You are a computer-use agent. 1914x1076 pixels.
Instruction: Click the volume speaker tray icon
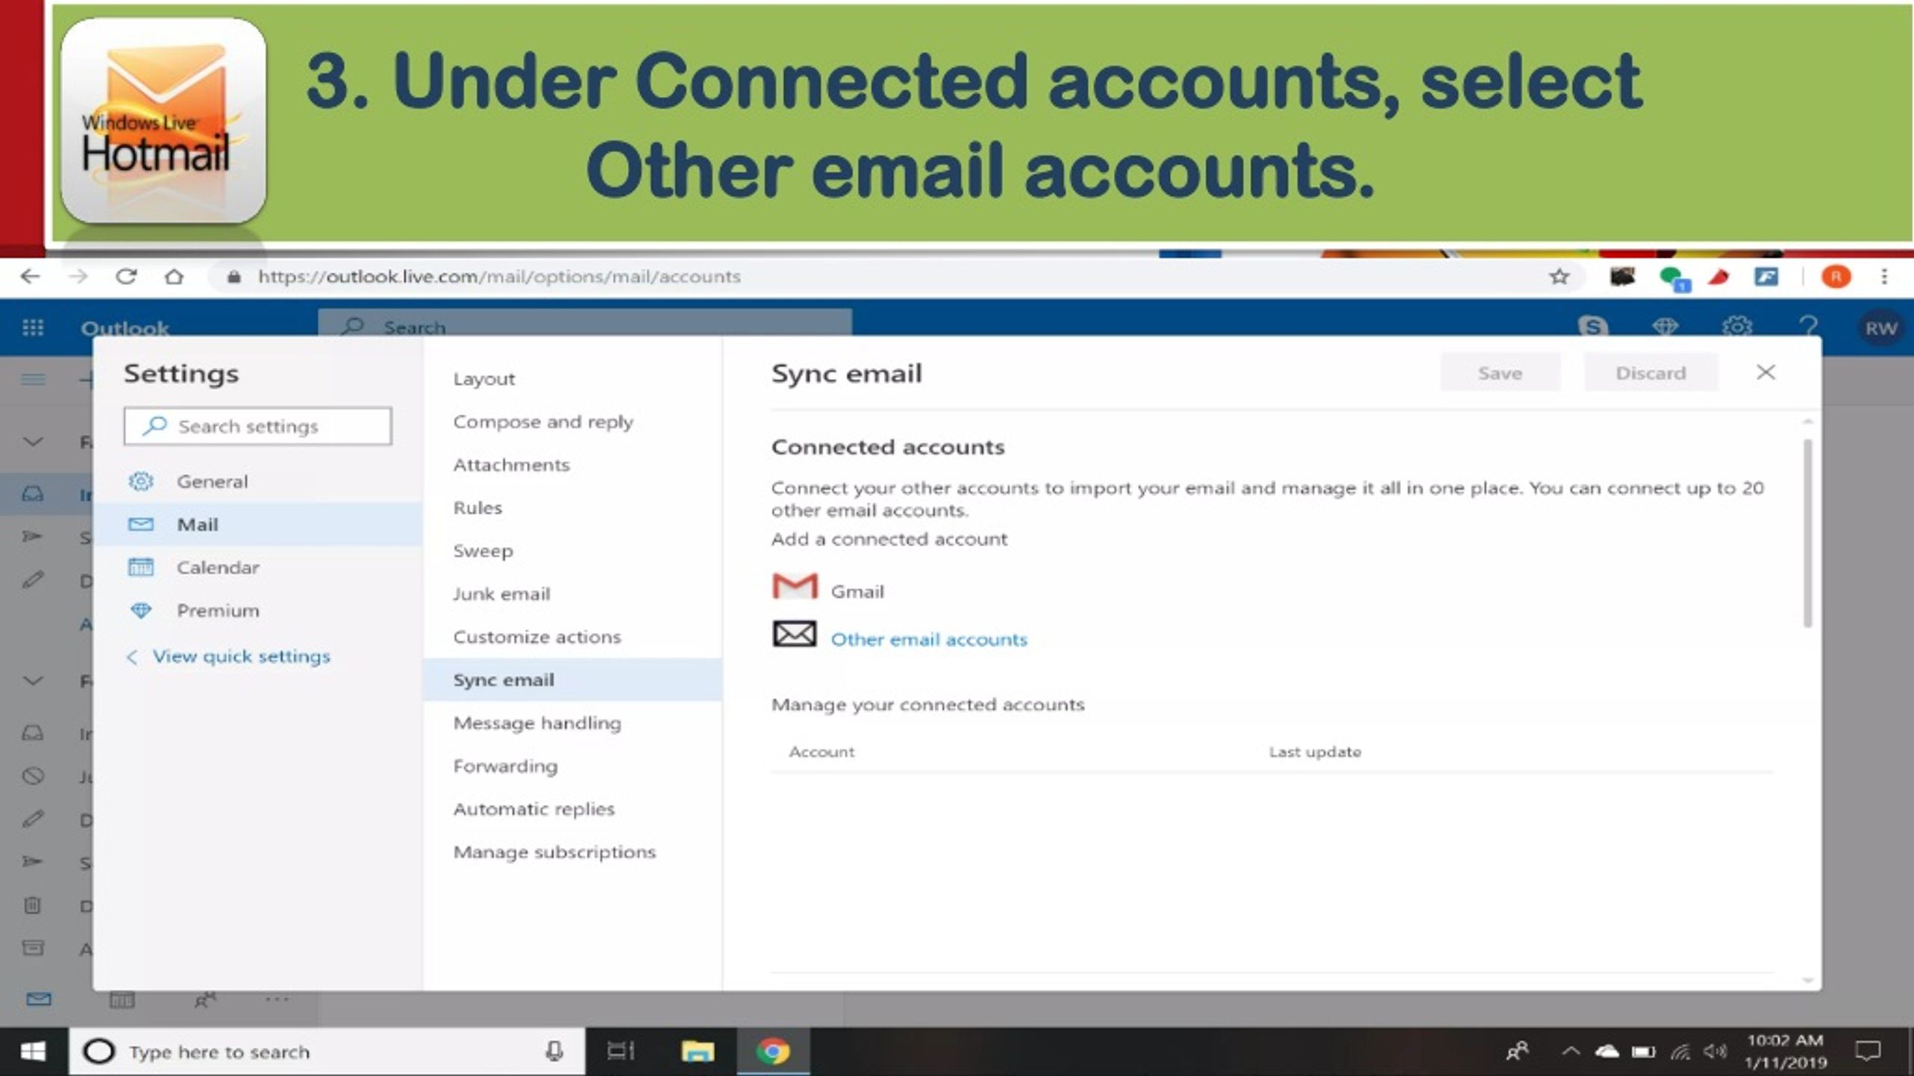[1715, 1052]
